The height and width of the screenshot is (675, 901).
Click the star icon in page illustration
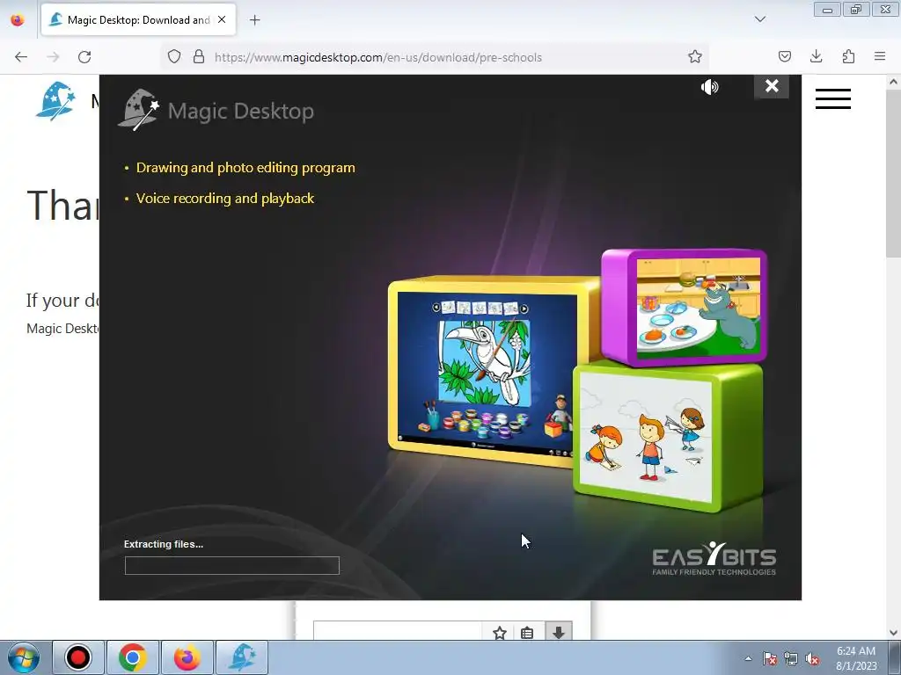tap(500, 633)
